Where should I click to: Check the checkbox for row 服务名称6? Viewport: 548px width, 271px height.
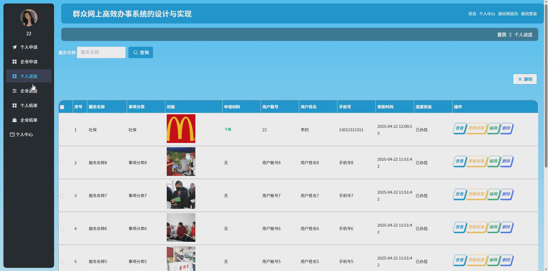tap(62, 229)
